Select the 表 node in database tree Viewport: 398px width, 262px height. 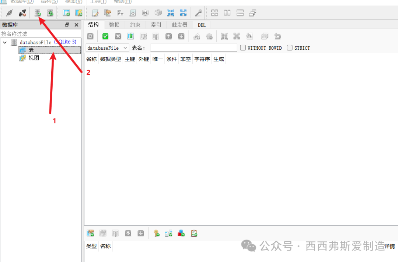pos(31,50)
